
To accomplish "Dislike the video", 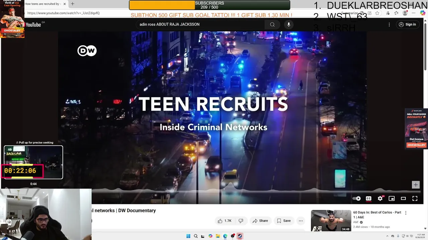I will pos(241,221).
